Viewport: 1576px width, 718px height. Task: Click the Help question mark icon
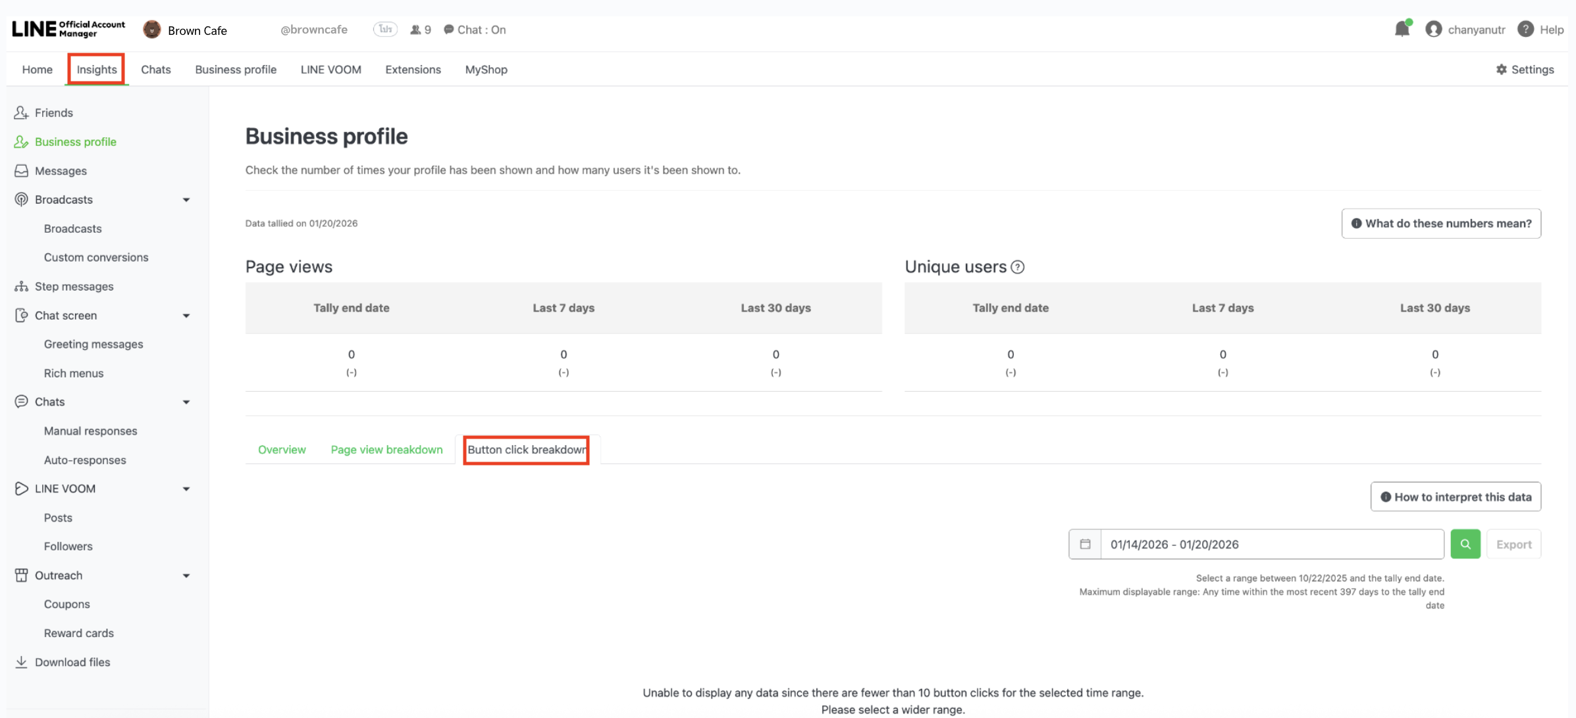1525,30
